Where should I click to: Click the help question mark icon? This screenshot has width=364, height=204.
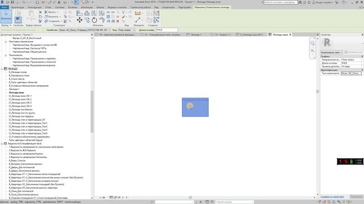click(x=344, y=2)
